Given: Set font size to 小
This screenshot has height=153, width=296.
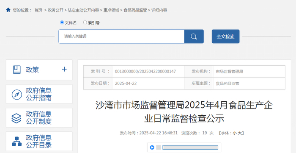Looking at the screenshot, I should [x=234, y=133].
